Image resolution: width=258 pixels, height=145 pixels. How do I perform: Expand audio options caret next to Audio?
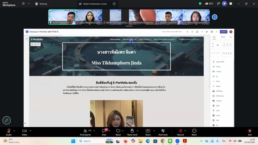point(14,131)
